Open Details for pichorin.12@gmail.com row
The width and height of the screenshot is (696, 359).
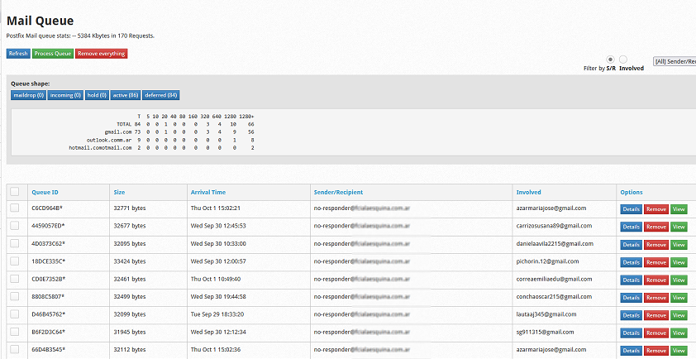tap(632, 262)
